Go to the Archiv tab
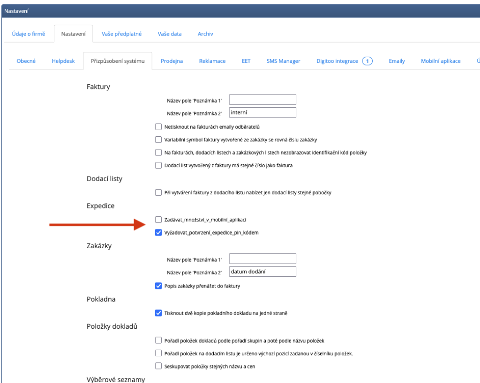This screenshot has height=383, width=480. coord(205,34)
